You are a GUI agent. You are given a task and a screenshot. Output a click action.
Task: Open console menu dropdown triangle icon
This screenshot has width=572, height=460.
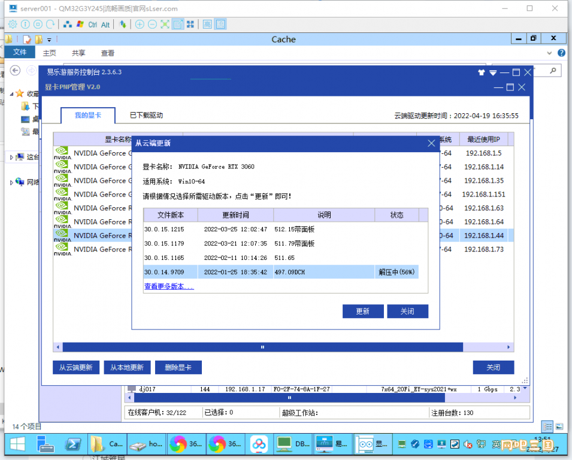click(x=493, y=73)
